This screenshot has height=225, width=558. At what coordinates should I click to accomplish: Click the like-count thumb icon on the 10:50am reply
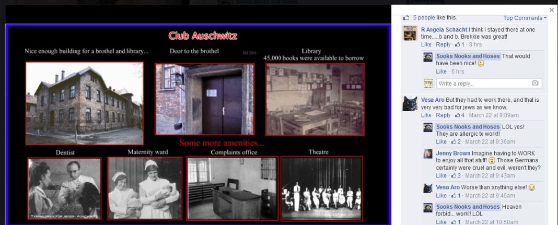[454, 222]
